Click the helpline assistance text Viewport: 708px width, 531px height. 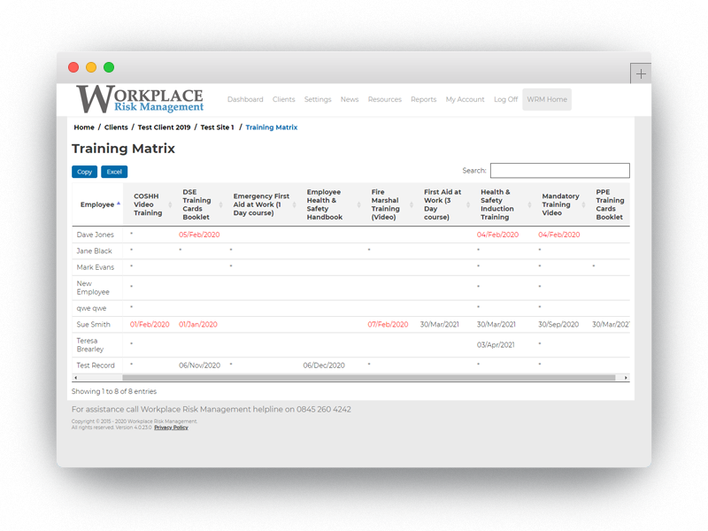click(x=211, y=410)
